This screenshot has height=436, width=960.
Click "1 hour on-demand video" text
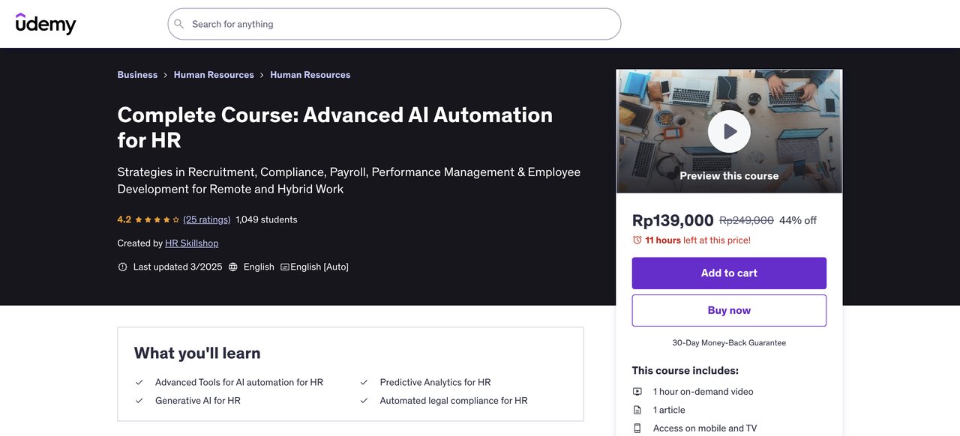(703, 392)
